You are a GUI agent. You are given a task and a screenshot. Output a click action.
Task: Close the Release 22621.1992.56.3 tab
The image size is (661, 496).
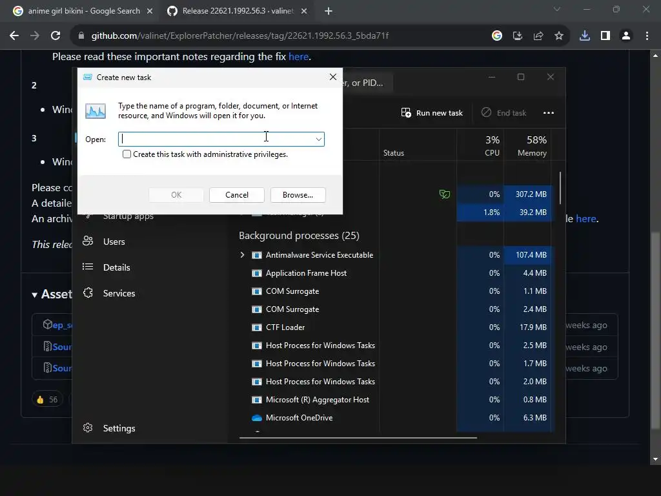[x=304, y=11]
